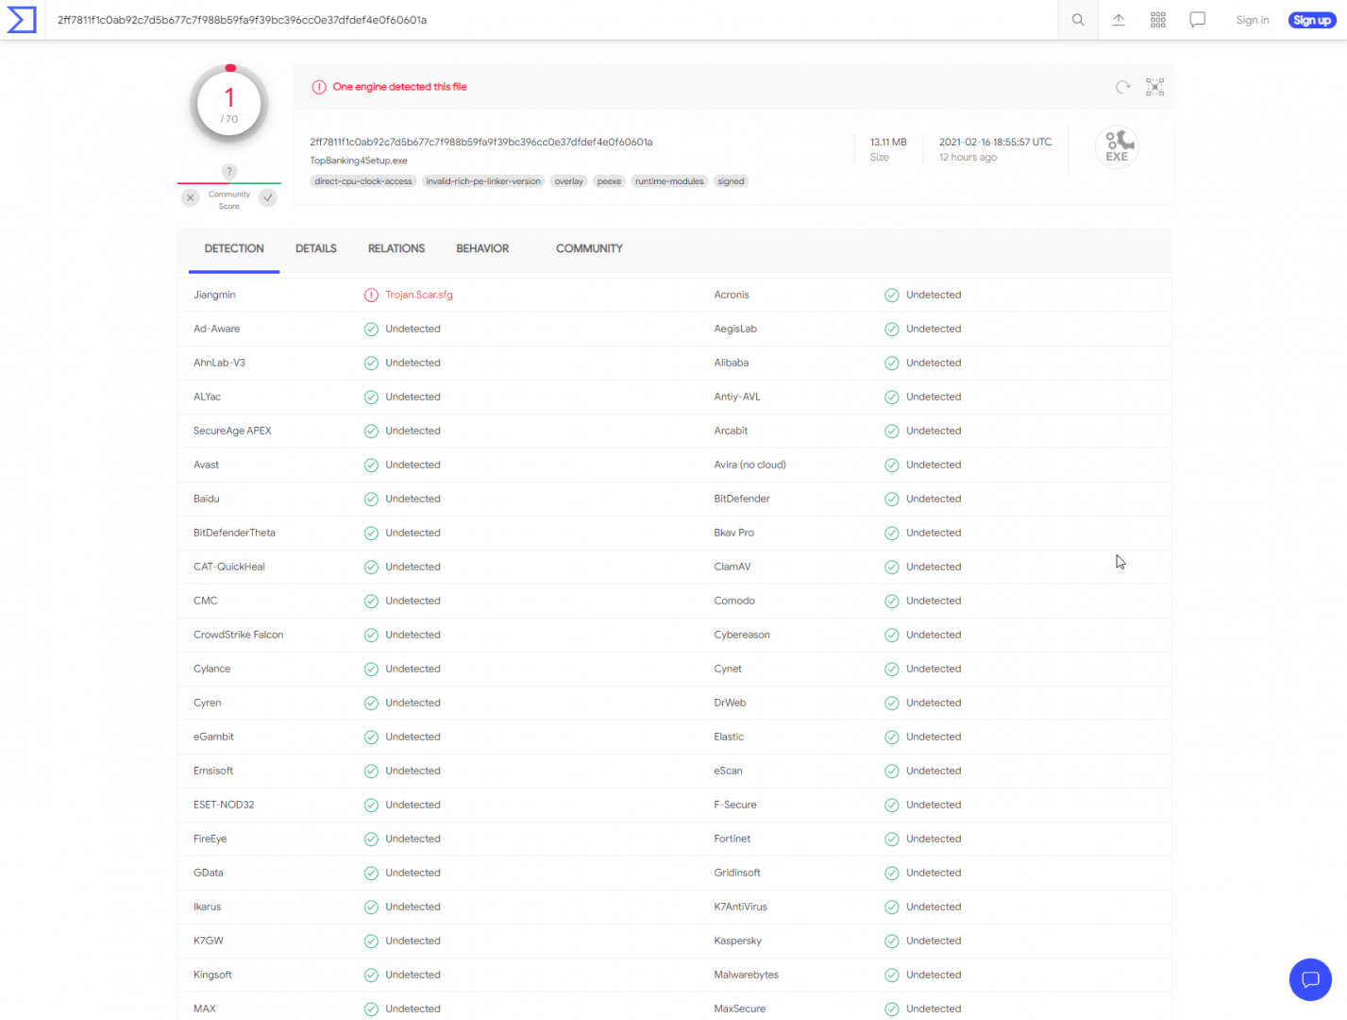Click the comments speech bubble icon
1347x1020 pixels.
1198,20
